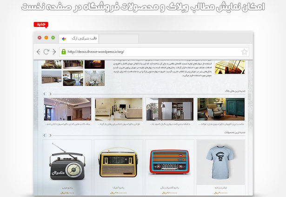286x197 pixels.
Task: Open the blog post with teal cabinet
Action: 220,109
